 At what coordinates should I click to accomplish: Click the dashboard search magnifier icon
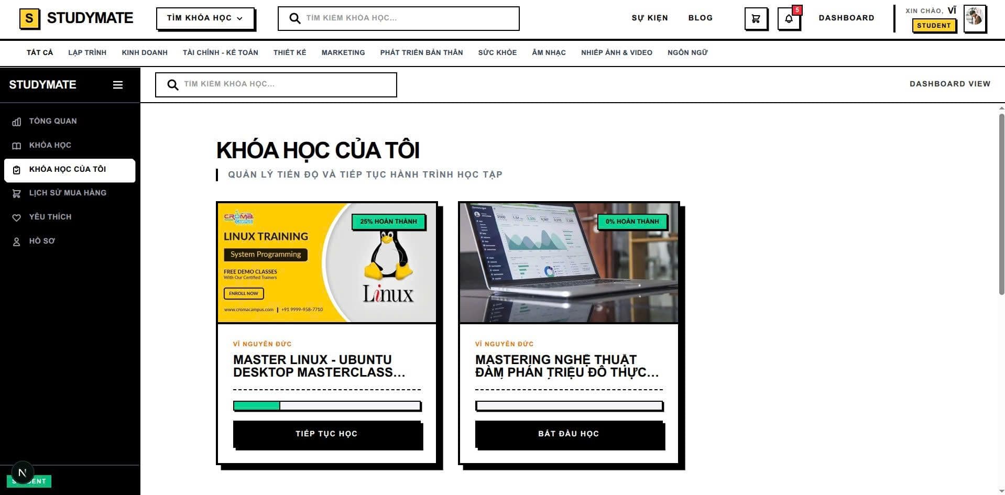(x=173, y=84)
